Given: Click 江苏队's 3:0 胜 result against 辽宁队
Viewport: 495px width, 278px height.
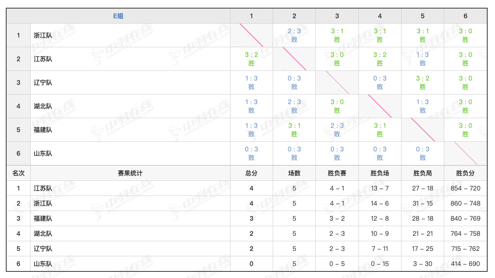Looking at the screenshot, I should click(x=337, y=58).
